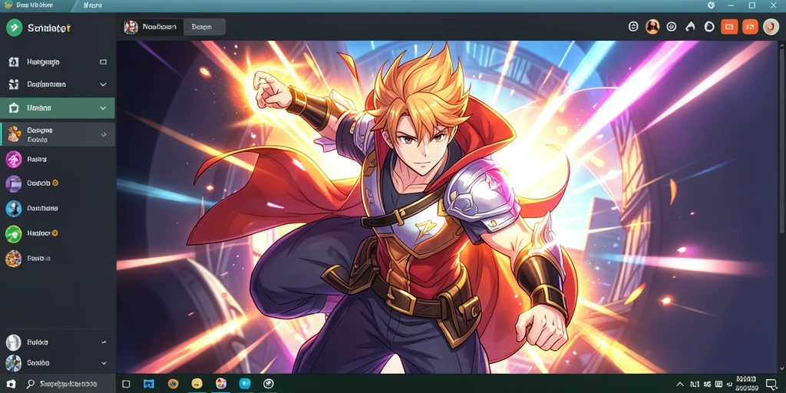Click the smiley rounded-square icon in top toolbar

tap(633, 27)
